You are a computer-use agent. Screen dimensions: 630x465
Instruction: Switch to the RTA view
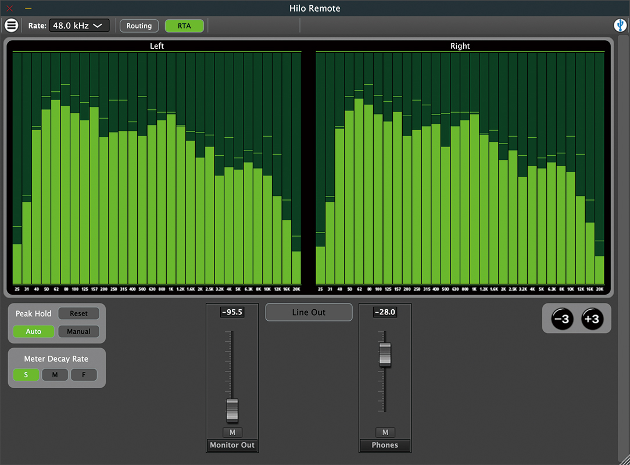(x=184, y=26)
